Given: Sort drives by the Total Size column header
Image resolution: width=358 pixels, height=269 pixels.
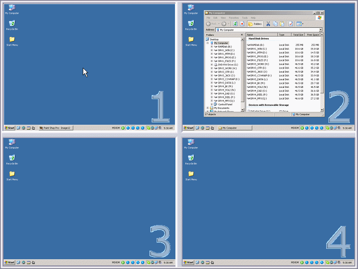Looking at the screenshot, I should (x=298, y=35).
